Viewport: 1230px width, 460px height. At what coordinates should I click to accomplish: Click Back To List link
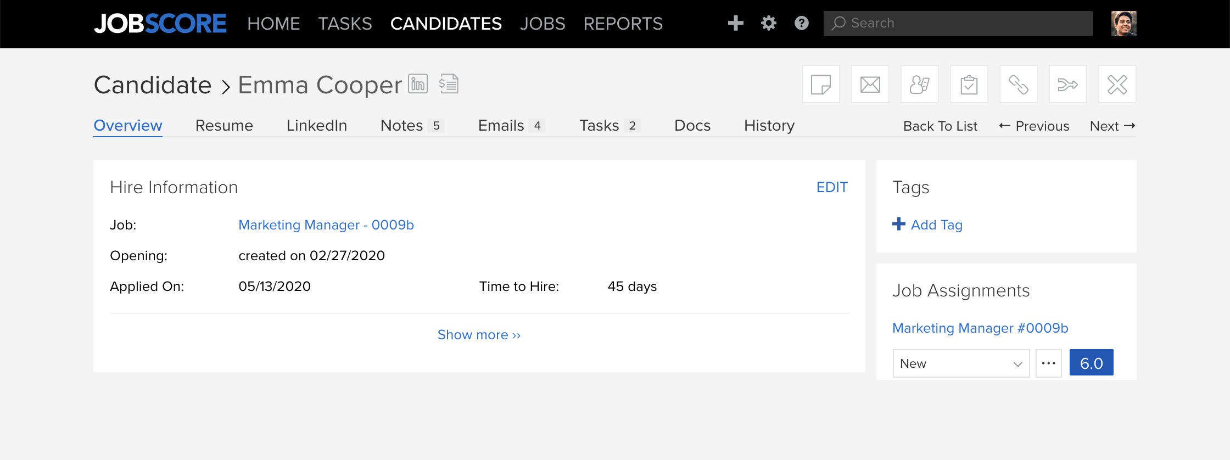[940, 126]
